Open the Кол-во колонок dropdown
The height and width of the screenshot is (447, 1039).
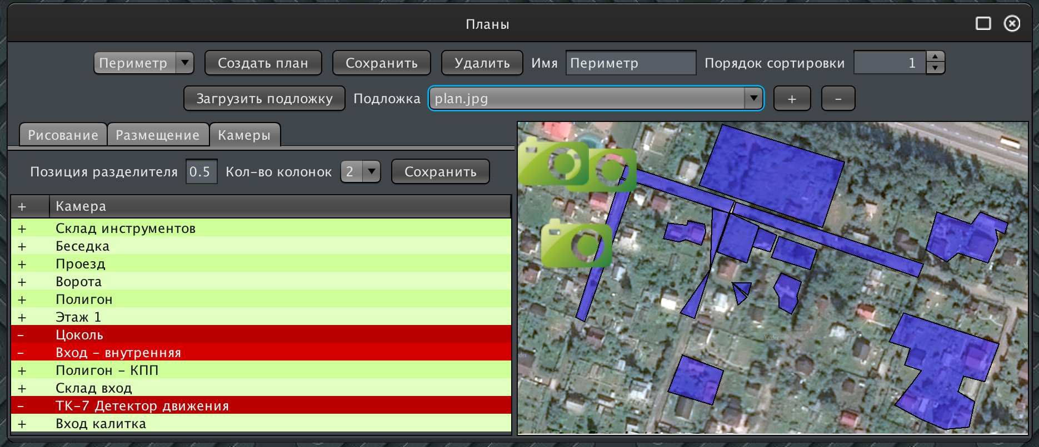click(371, 171)
